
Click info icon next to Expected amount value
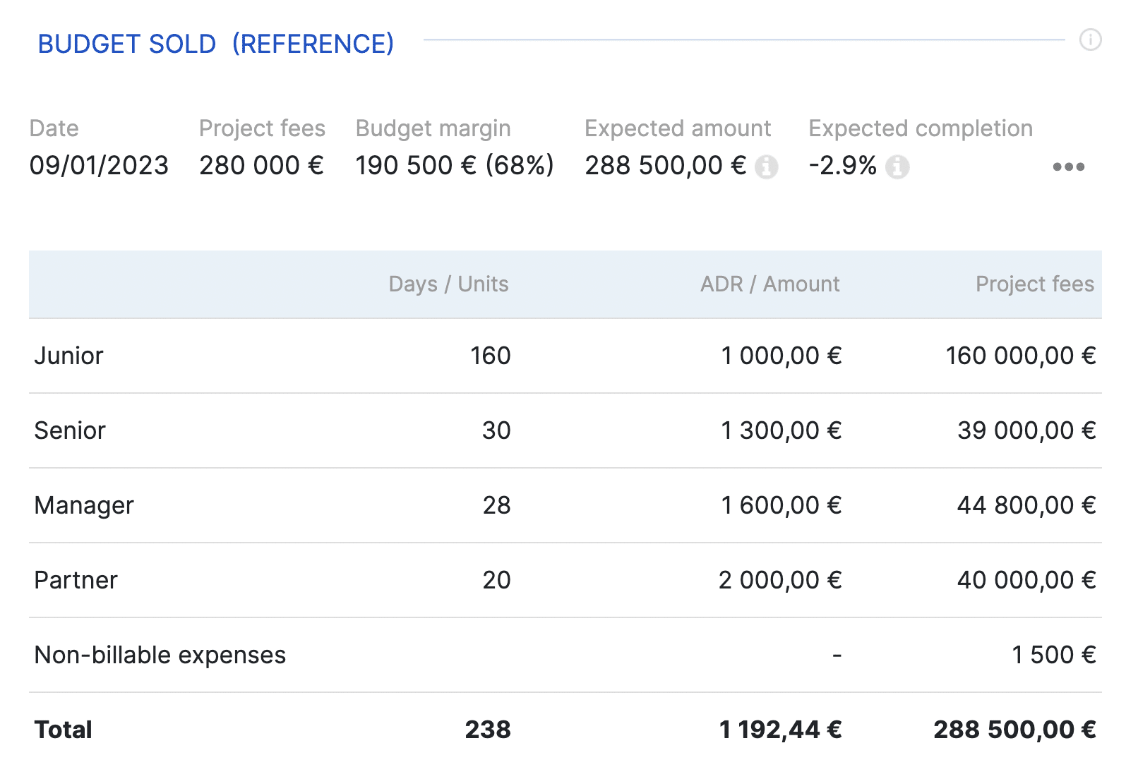click(x=766, y=167)
